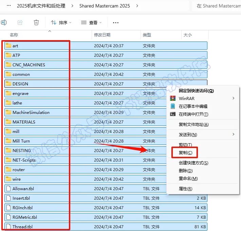Click Shared Mastercam 2025 breadcrumb
This screenshot has width=241, height=231.
[x=105, y=6]
